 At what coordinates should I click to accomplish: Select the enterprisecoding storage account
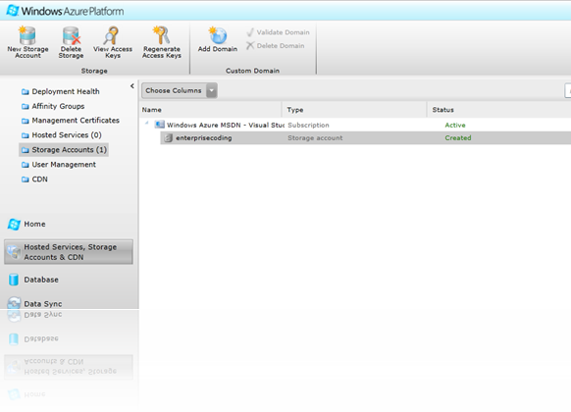pos(366,138)
